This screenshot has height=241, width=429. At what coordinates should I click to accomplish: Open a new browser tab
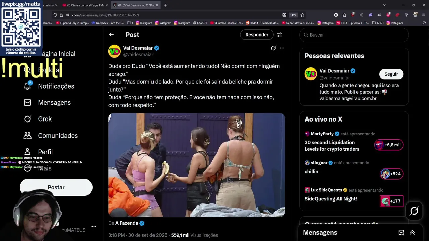click(165, 5)
